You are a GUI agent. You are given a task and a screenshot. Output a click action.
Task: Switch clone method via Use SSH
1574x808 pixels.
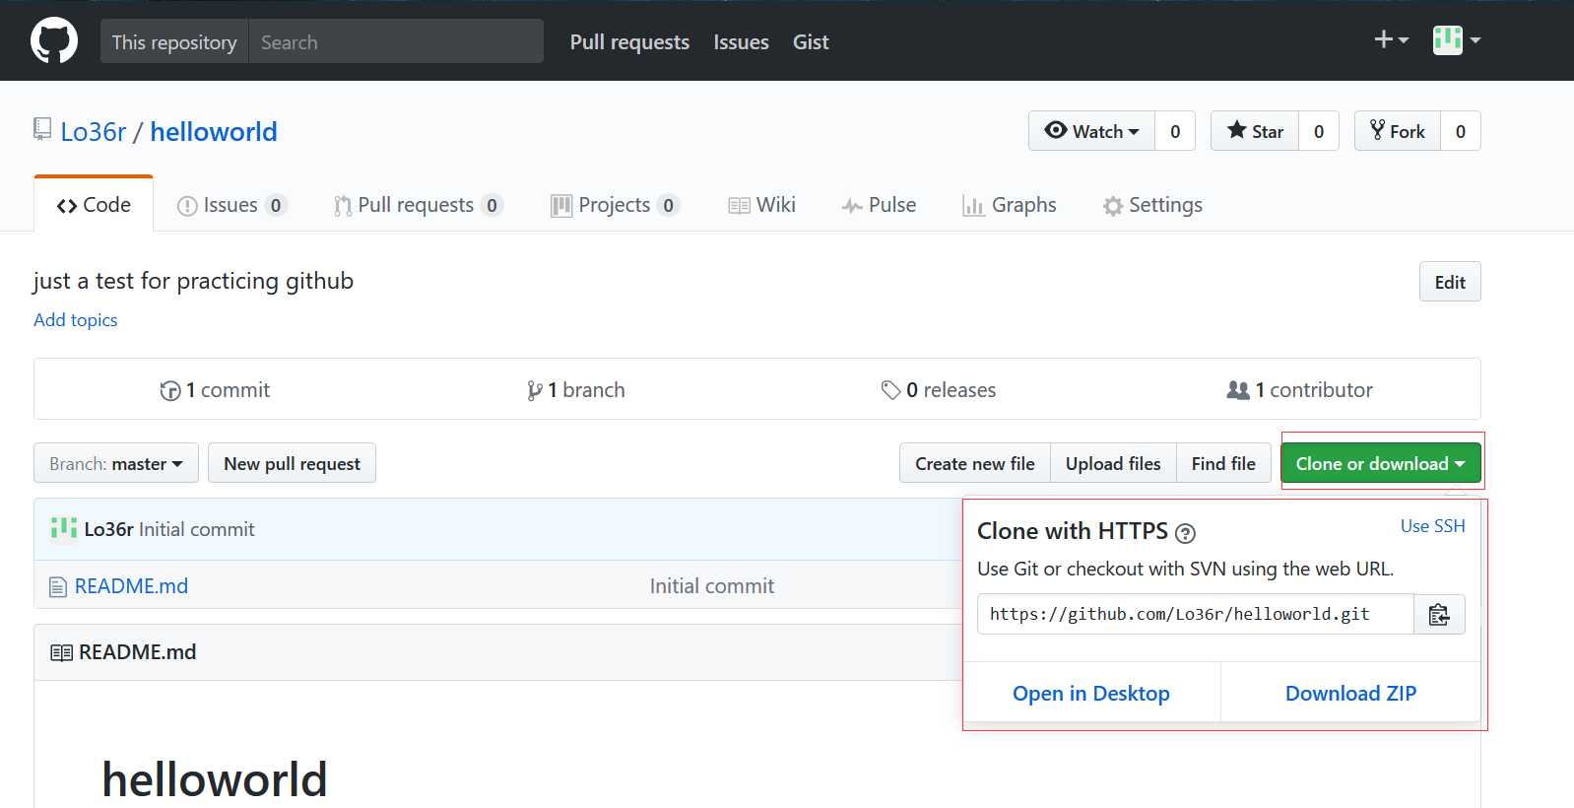point(1433,526)
